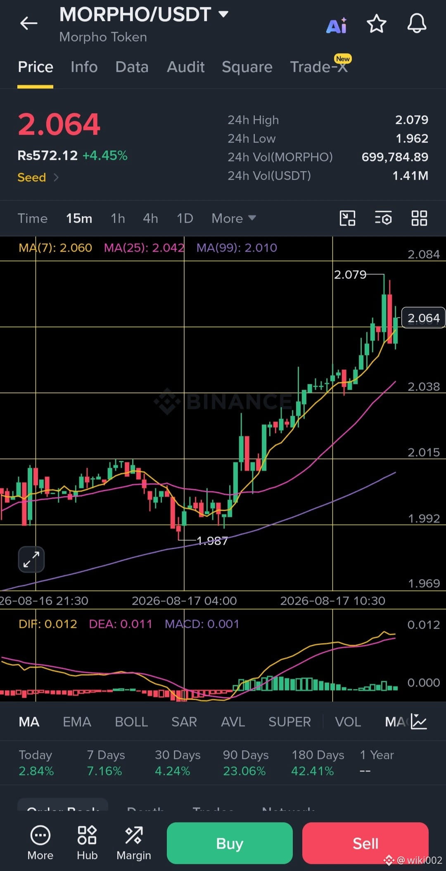The width and height of the screenshot is (446, 871).
Task: Go back using the arrow icon
Action: coord(29,23)
